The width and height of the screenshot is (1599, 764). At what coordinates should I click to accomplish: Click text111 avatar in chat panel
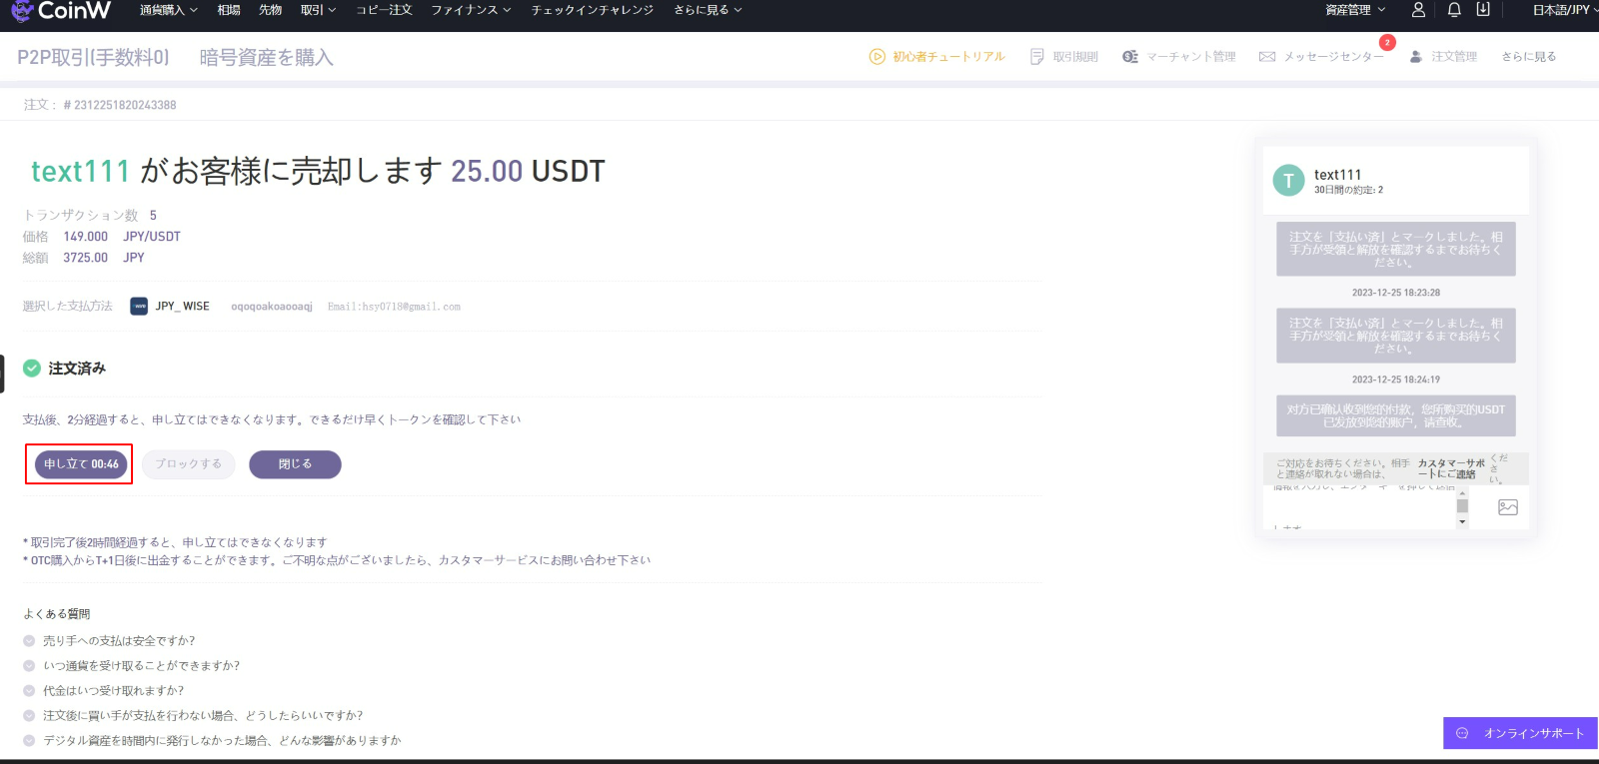tap(1288, 181)
